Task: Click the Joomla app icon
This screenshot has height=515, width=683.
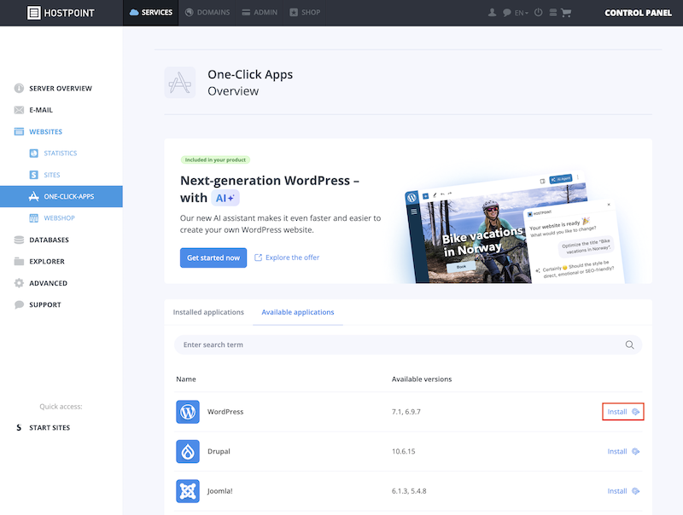Action: click(188, 491)
